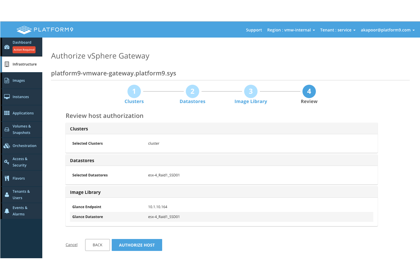This screenshot has width=420, height=262.
Task: Click the Flavors utensils icon
Action: pos(7,178)
